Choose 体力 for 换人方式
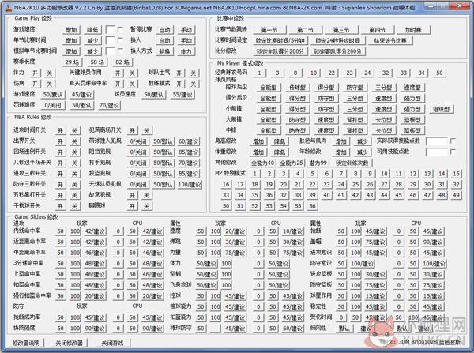The image size is (474, 353). [186, 51]
